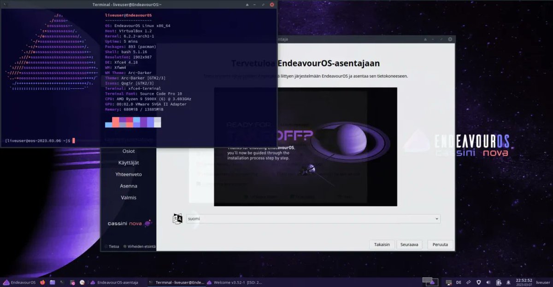Viewport: 553px width, 287px height.
Task: Open the clipboard manager tray icon
Action: (x=499, y=282)
